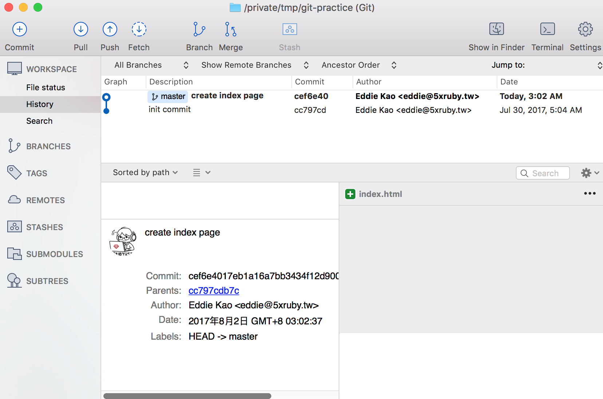Viewport: 603px width, 399px height.
Task: Open the Sorted by path menu
Action: [145, 173]
